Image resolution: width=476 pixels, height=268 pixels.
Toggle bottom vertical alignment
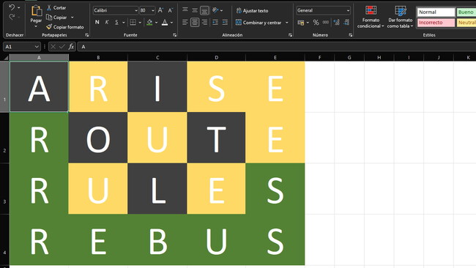(204, 11)
